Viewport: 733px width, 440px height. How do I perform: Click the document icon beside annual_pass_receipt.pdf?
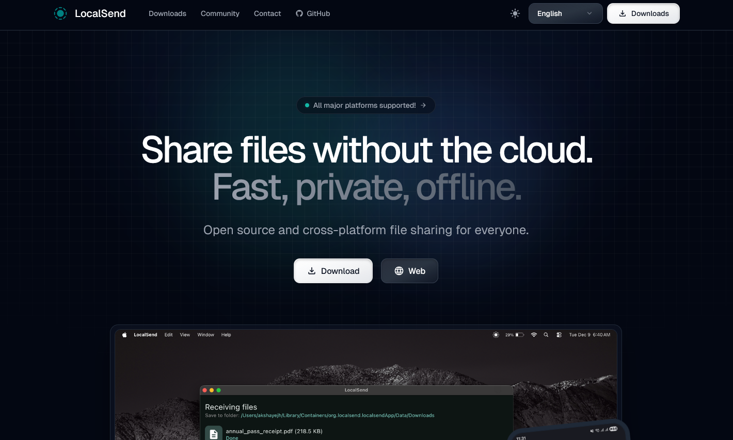(214, 433)
